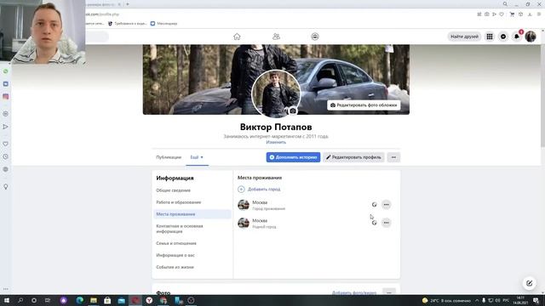This screenshot has width=545, height=306.
Task: Open taskbar search magnifier
Action: click(x=20, y=300)
